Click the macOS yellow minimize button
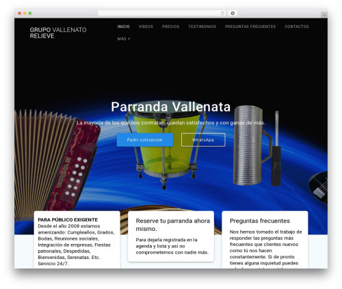 tap(25, 14)
